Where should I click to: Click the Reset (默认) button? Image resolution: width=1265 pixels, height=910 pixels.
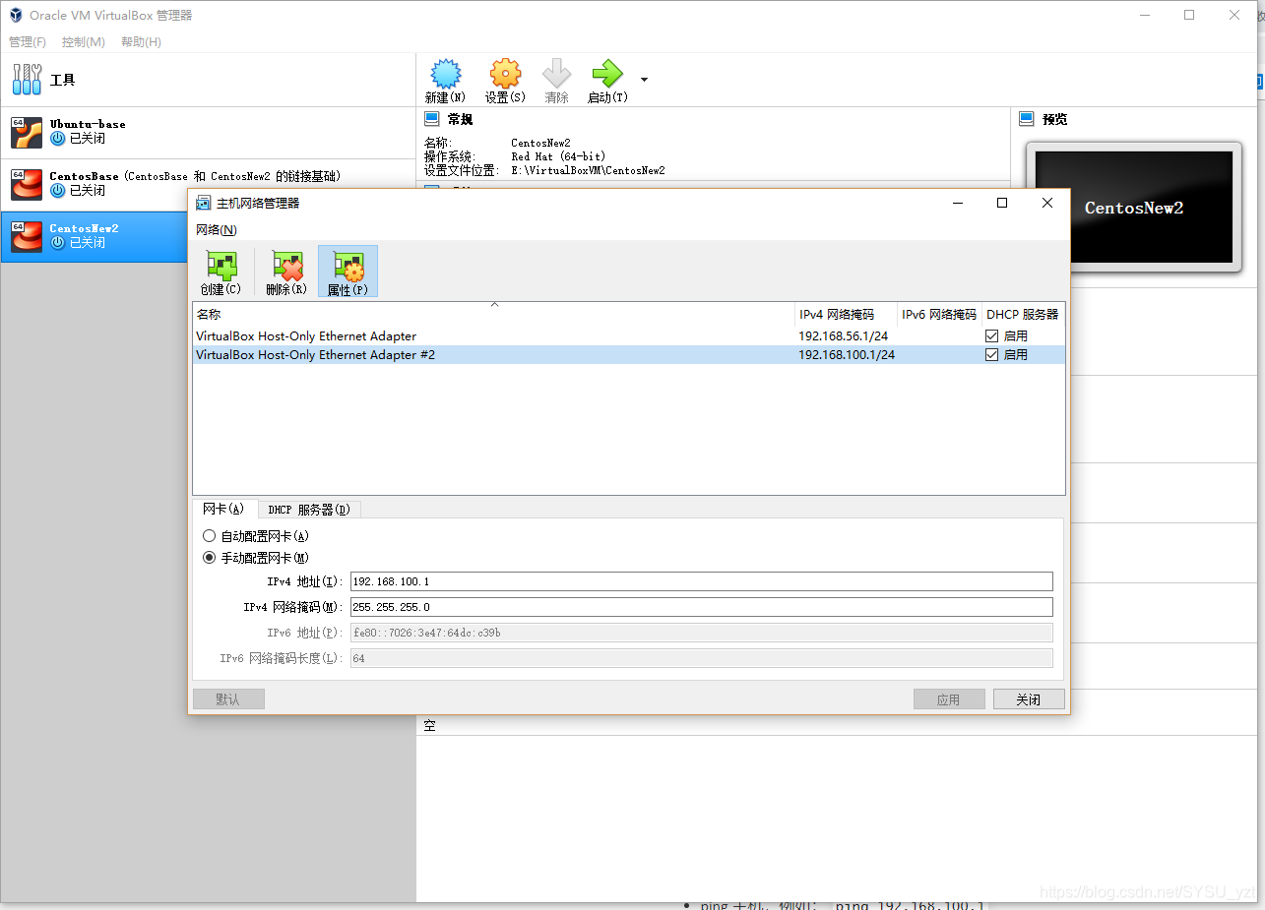point(228,699)
